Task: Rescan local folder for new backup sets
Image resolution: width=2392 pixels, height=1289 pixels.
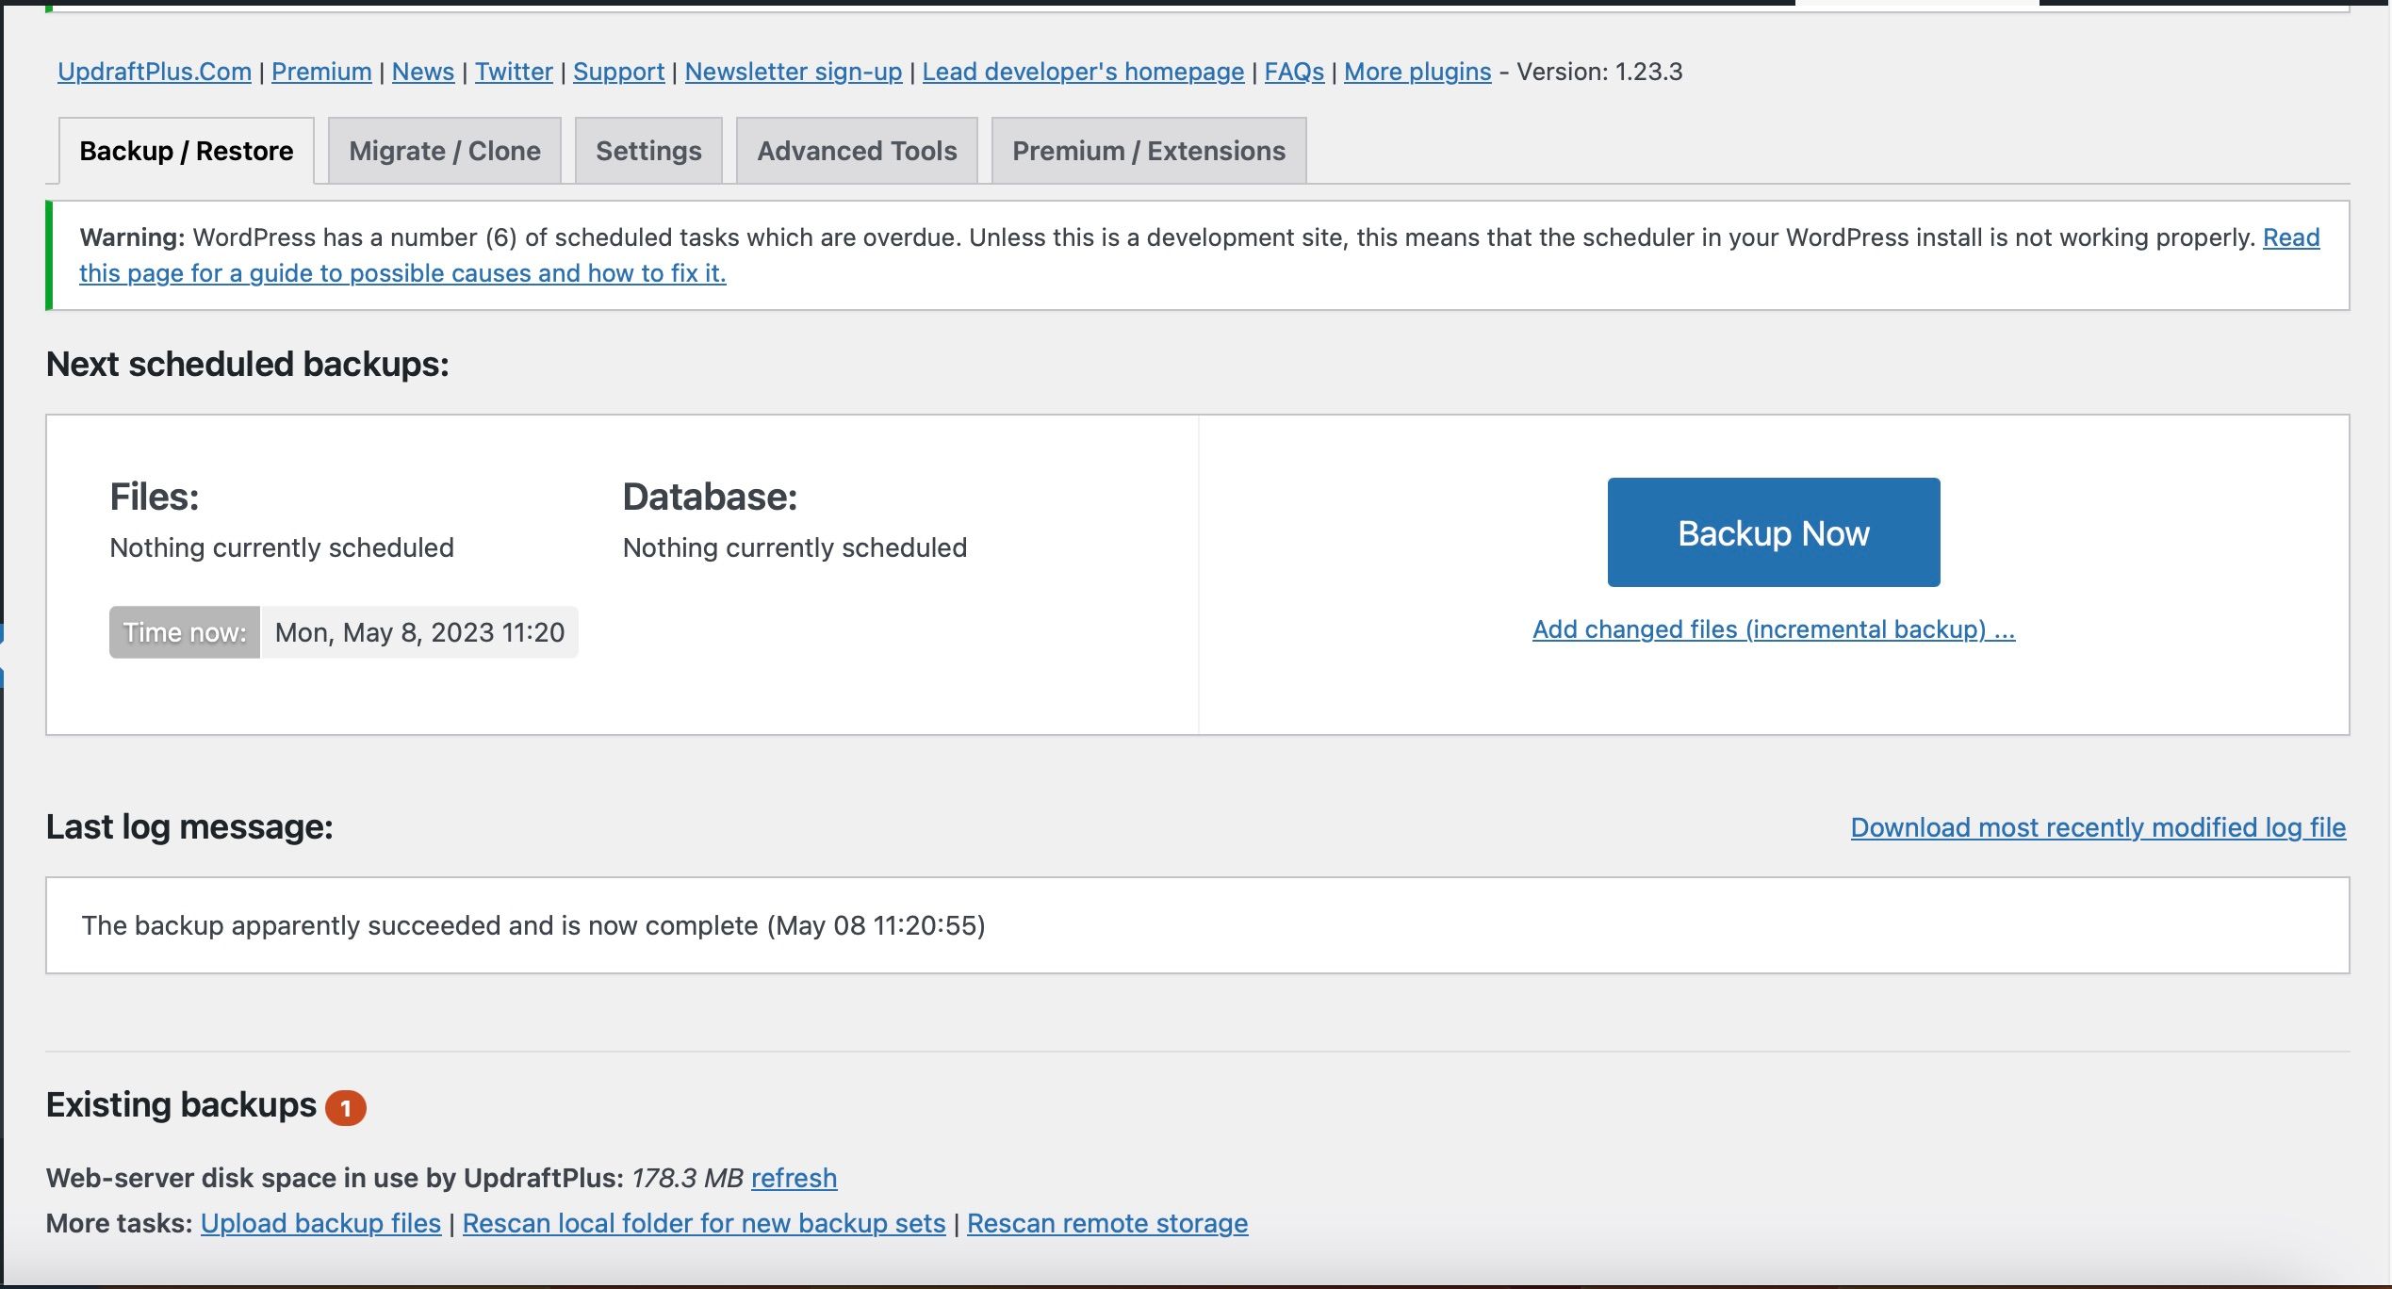Action: click(703, 1223)
